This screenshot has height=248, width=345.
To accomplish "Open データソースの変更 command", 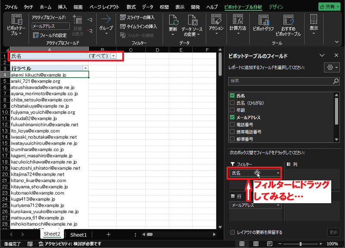I will 192,25.
